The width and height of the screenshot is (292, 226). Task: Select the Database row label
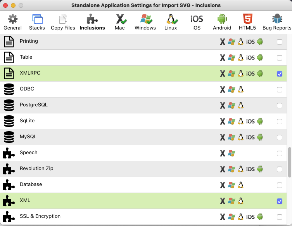[x=31, y=184]
